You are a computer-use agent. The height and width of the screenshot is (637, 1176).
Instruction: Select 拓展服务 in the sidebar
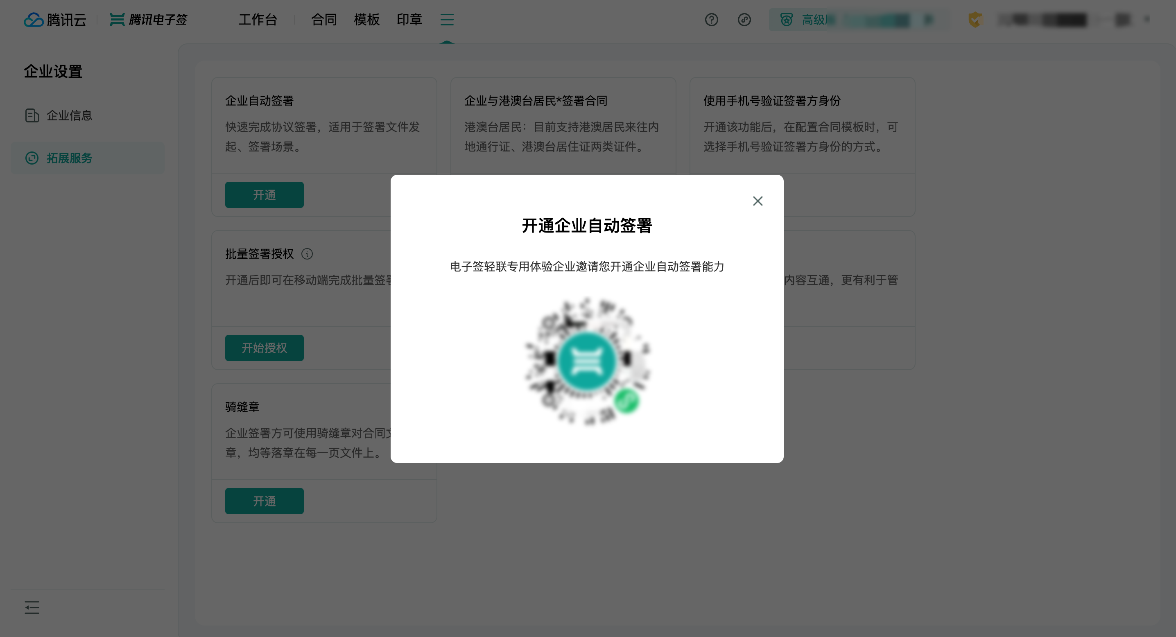[x=88, y=158]
